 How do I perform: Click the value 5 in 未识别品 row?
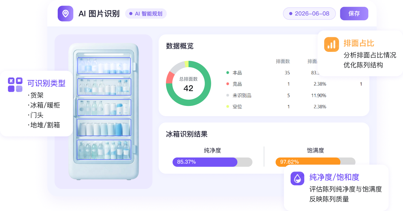[289, 95]
